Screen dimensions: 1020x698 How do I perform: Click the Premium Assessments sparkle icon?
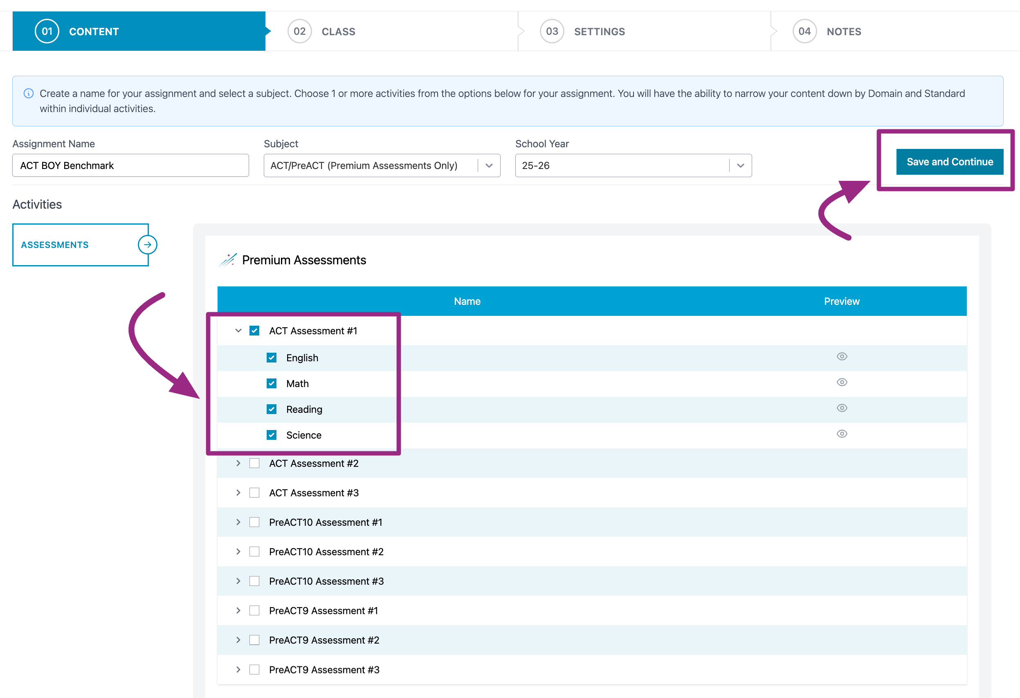228,259
